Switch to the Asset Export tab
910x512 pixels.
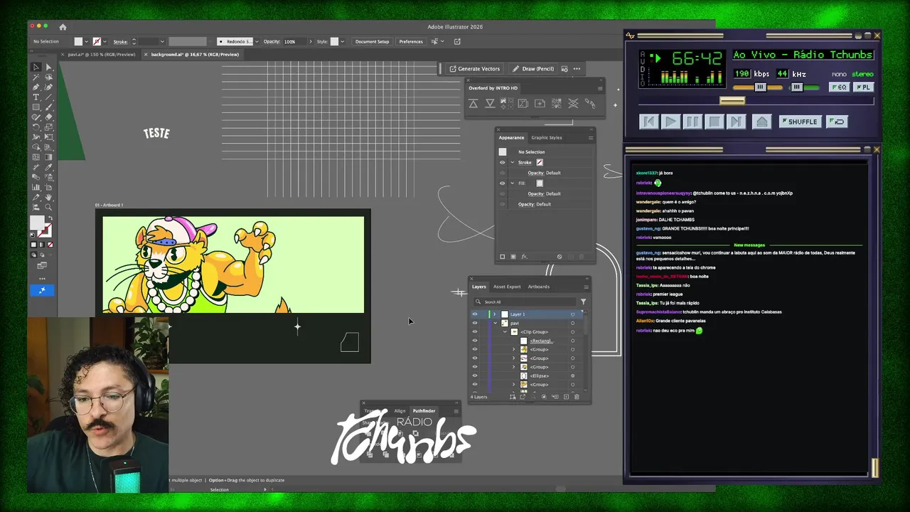[x=507, y=287]
